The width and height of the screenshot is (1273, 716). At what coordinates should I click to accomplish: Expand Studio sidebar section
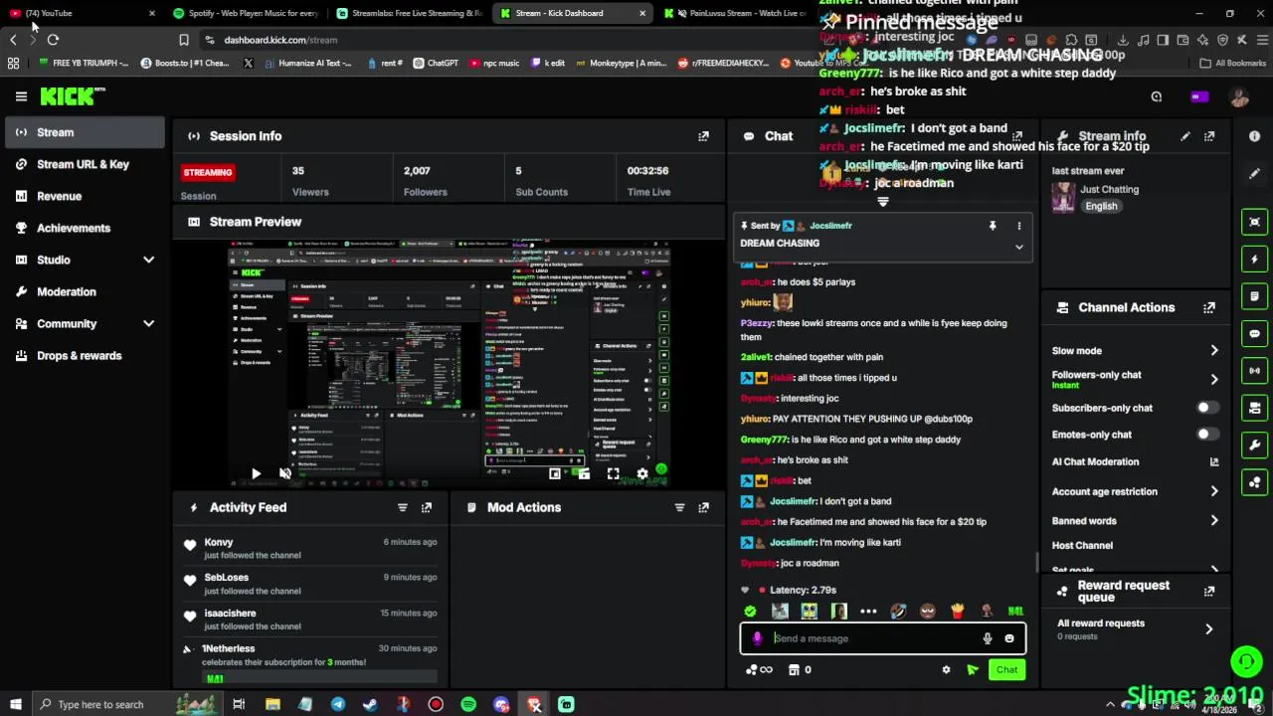(148, 261)
